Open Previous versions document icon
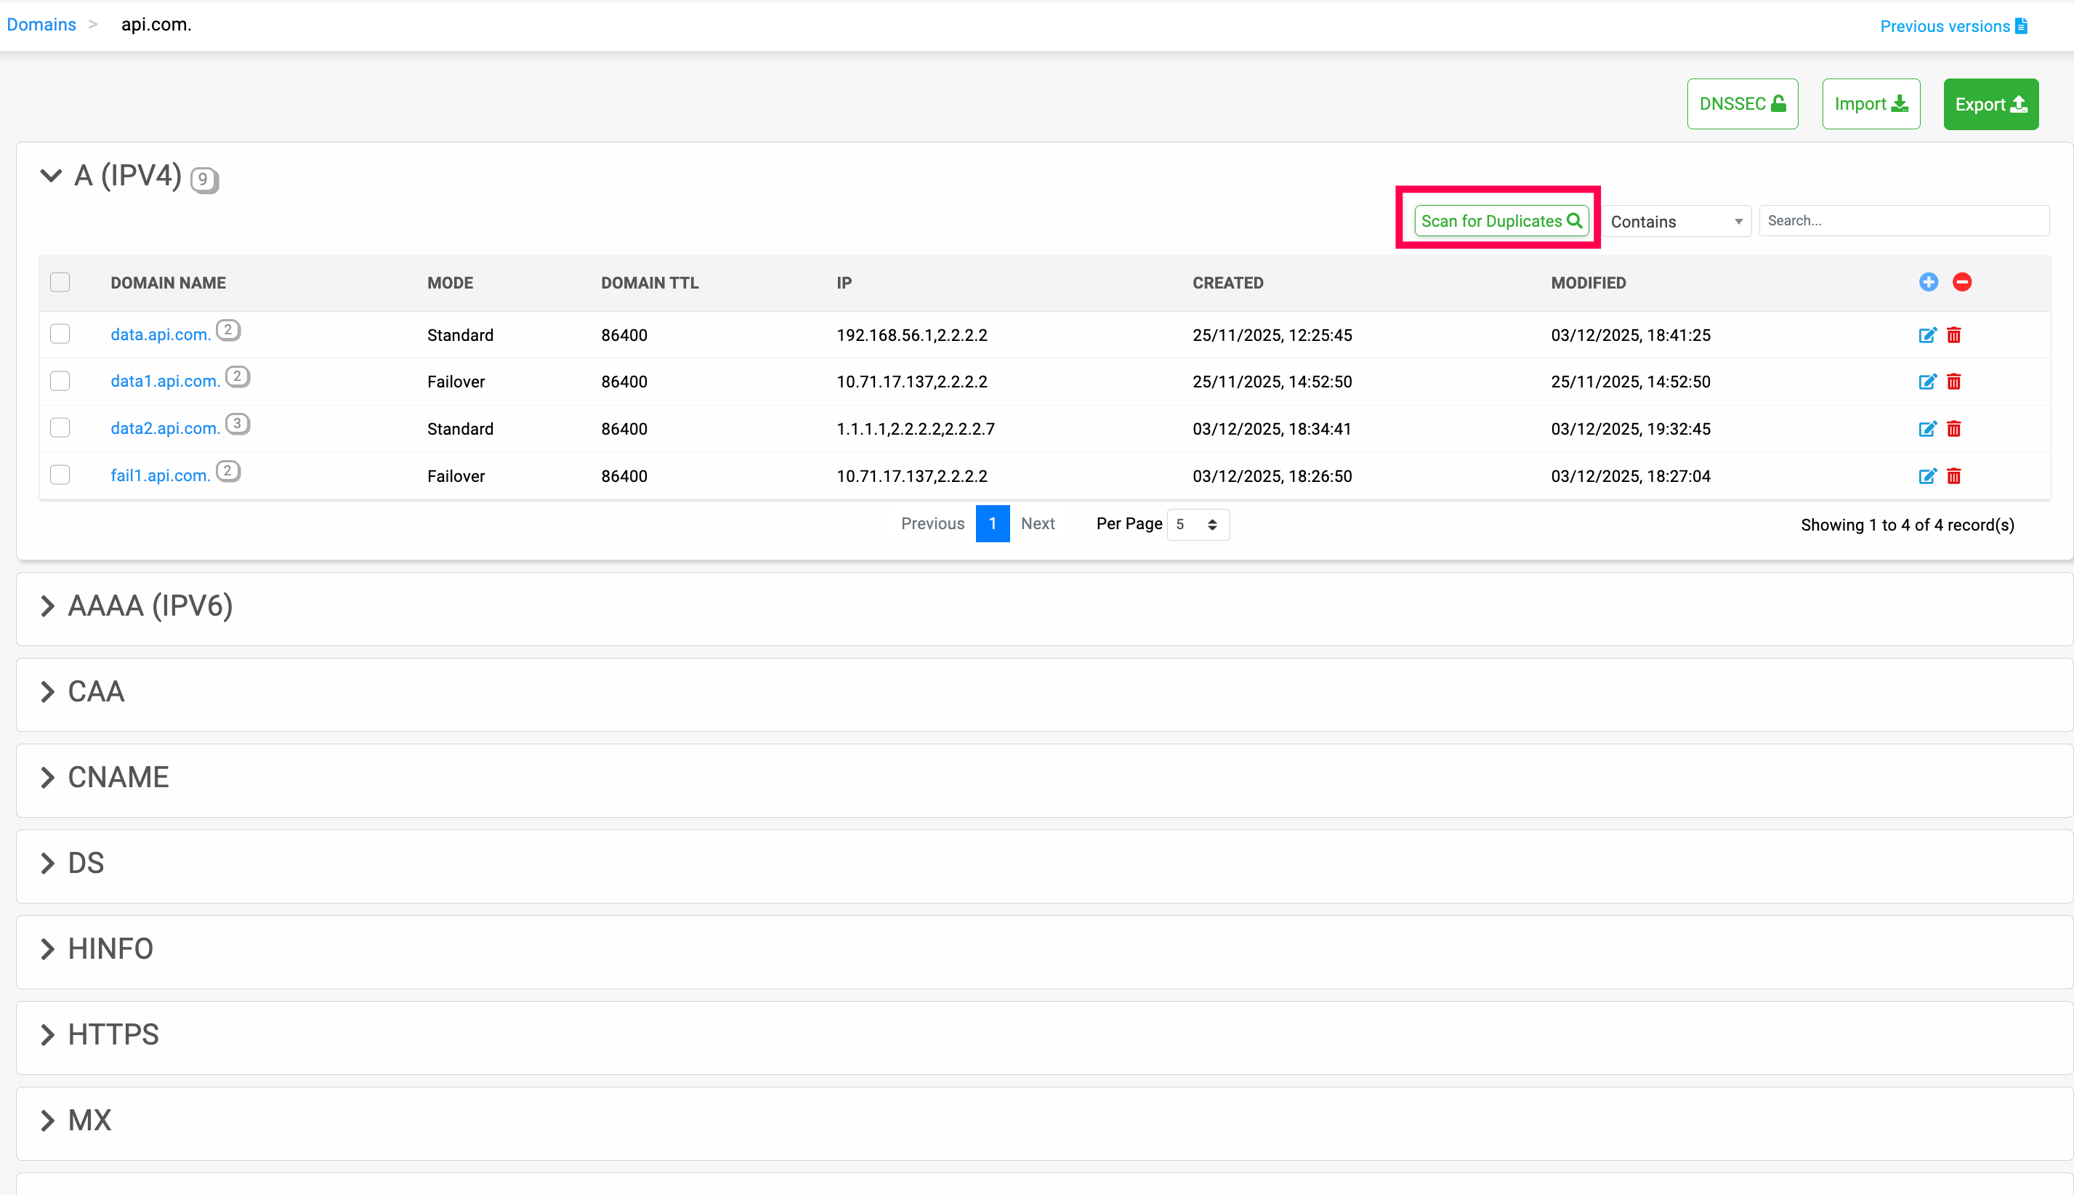 (x=2021, y=26)
